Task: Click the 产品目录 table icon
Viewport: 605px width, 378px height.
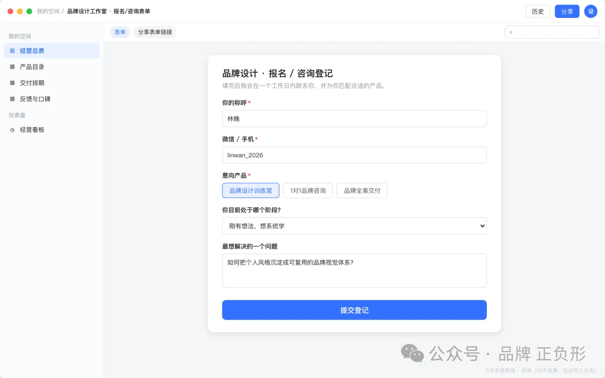Action: (12, 67)
